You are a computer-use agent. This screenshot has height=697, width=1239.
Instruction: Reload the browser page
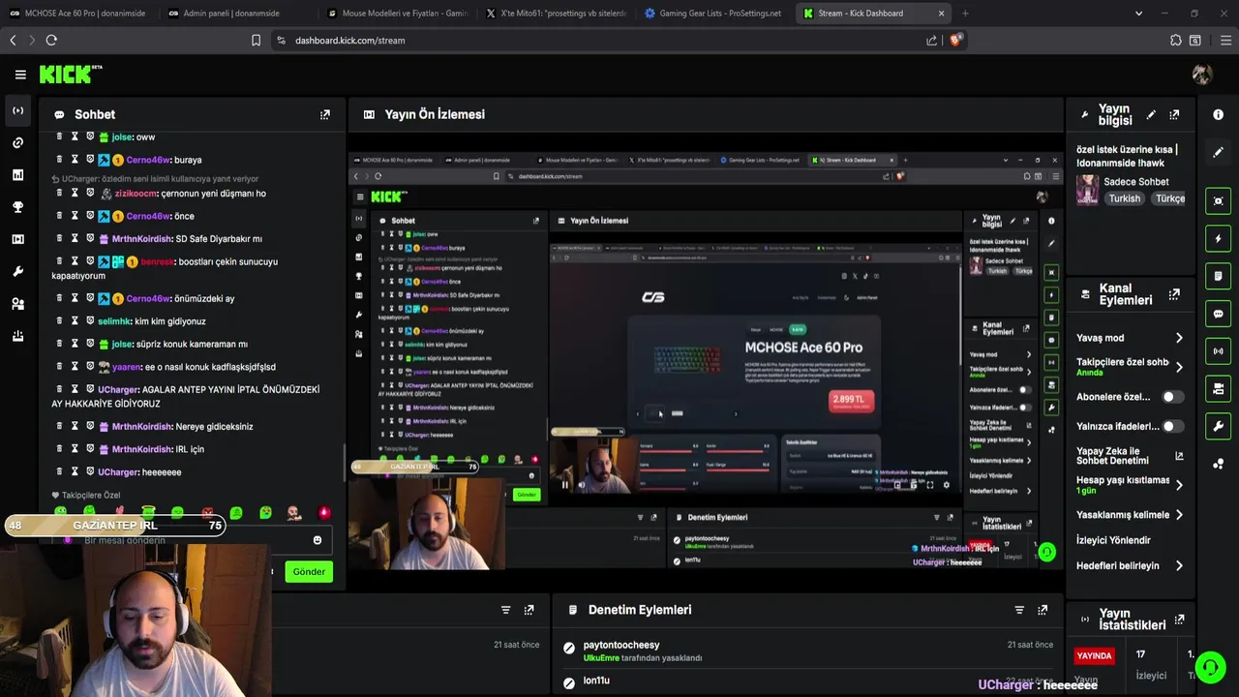click(x=51, y=40)
